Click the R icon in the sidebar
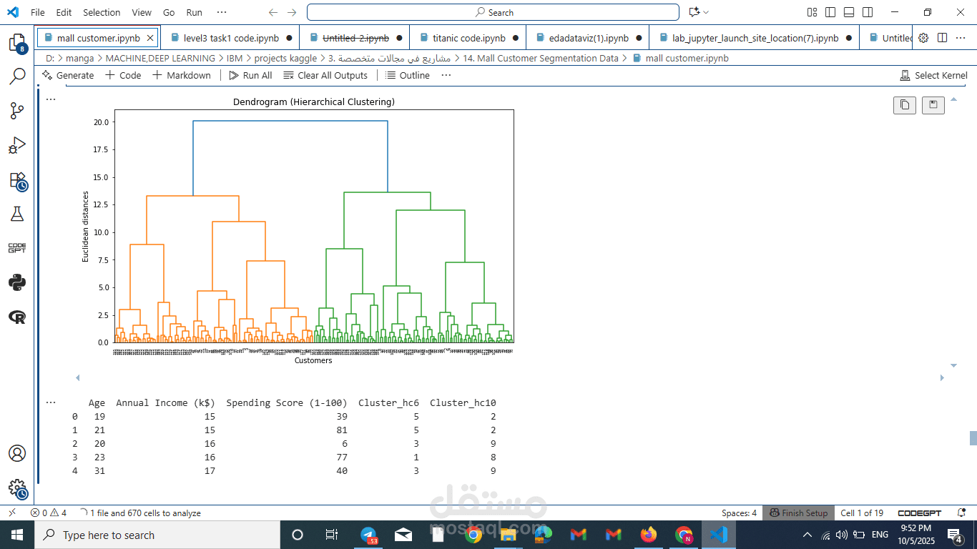The width and height of the screenshot is (977, 549). click(x=17, y=316)
